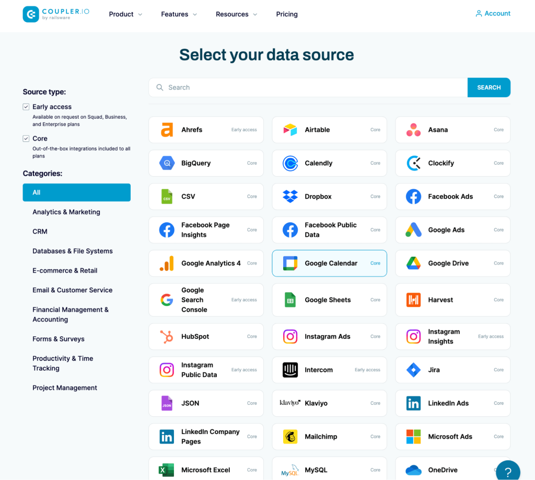The height and width of the screenshot is (480, 535).
Task: Click the Calendly logo icon
Action: pyautogui.click(x=290, y=163)
